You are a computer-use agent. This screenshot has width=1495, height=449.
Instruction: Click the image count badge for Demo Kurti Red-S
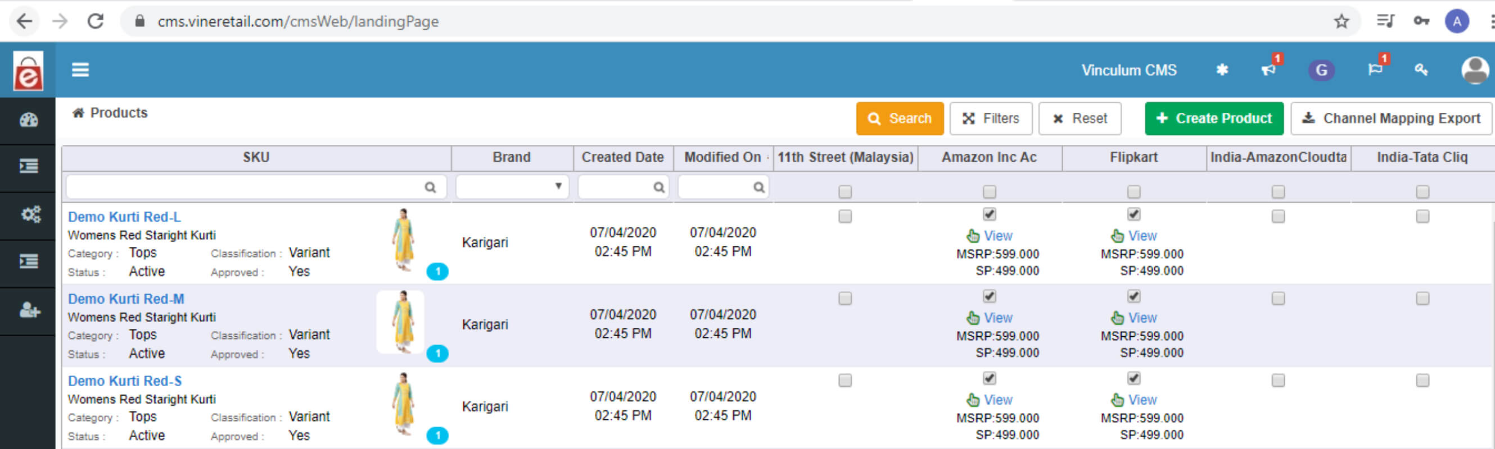pos(437,436)
